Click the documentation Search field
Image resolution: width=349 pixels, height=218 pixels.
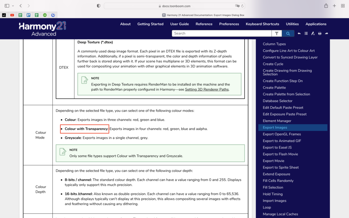(x=222, y=33)
